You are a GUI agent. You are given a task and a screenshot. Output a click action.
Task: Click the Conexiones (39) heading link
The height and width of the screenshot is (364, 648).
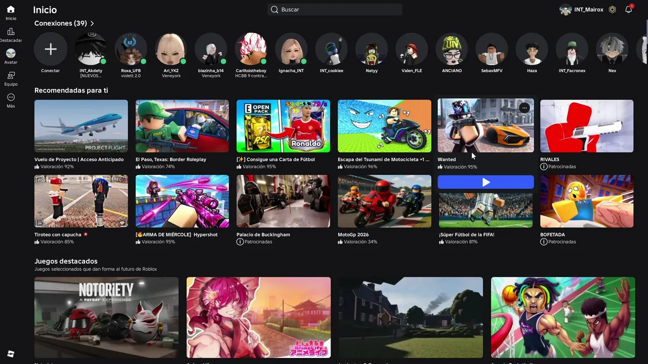(61, 23)
